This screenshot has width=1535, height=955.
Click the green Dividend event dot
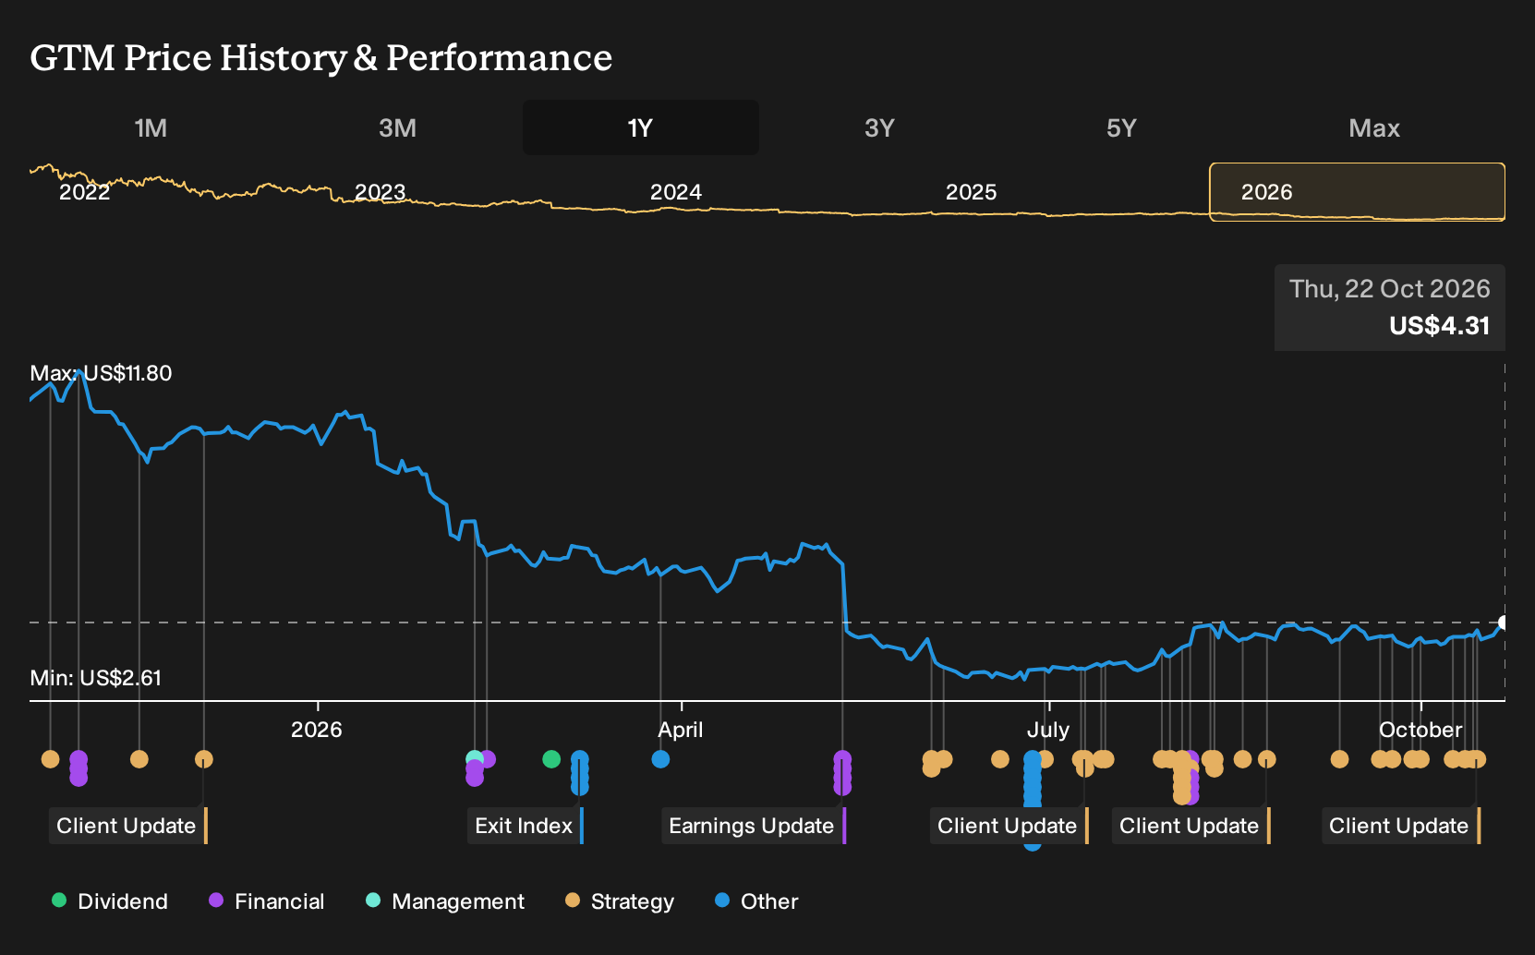[551, 759]
